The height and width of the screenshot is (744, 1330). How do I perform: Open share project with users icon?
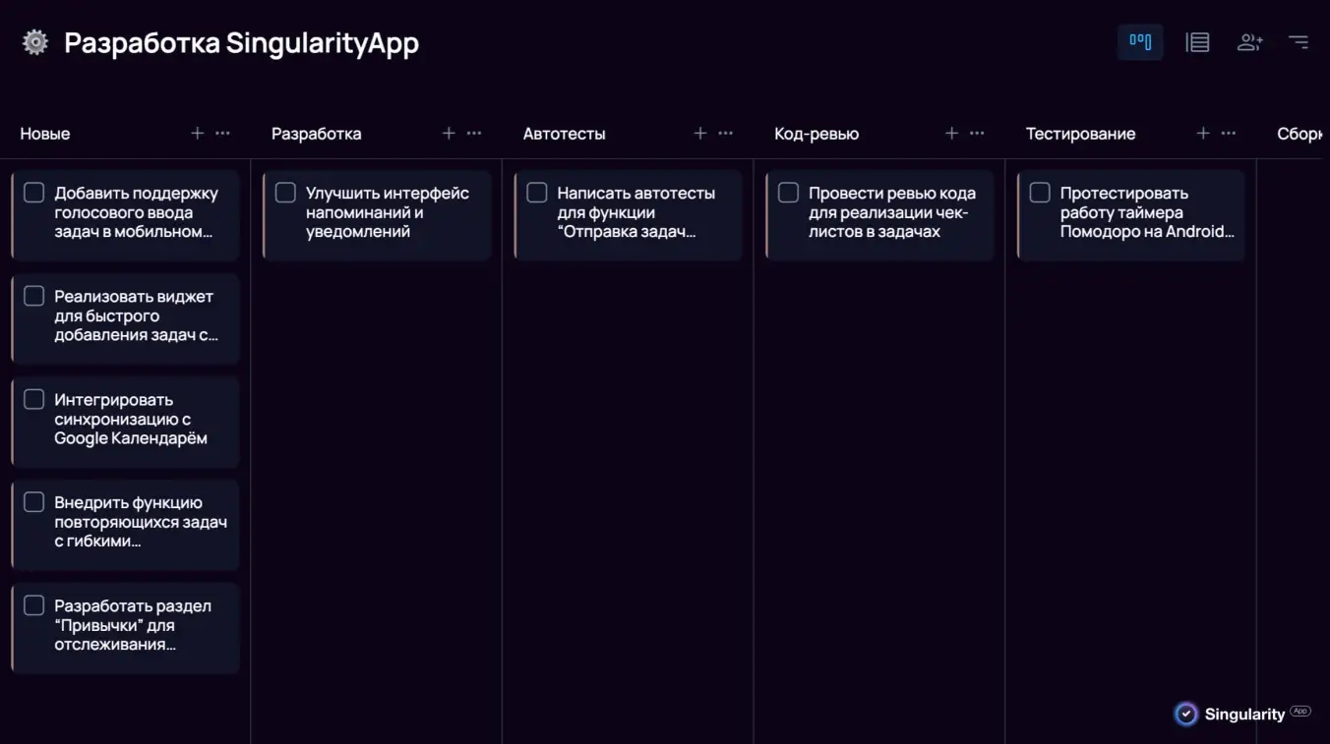(1249, 42)
